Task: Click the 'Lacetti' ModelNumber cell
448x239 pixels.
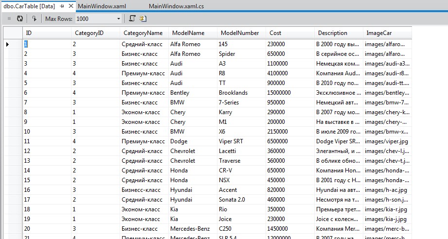Action: (241, 151)
